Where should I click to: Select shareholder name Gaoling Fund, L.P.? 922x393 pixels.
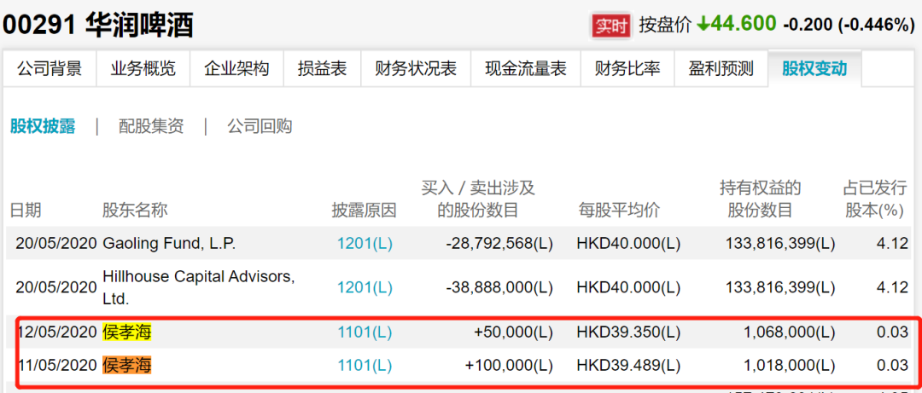click(x=169, y=243)
